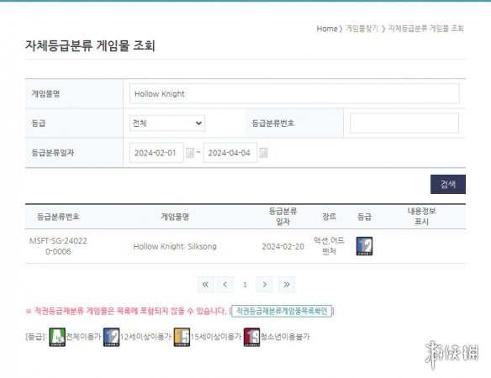
Task: Click the rating number MSFT-SG-240220-0006
Action: pyautogui.click(x=58, y=246)
